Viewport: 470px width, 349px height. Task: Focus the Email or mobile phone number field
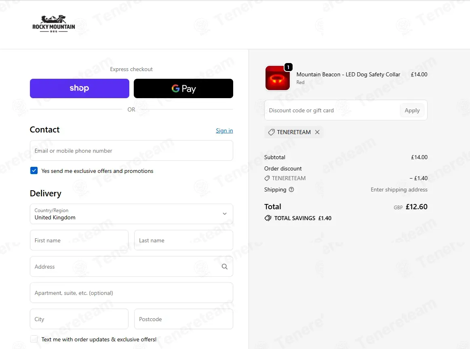(131, 151)
